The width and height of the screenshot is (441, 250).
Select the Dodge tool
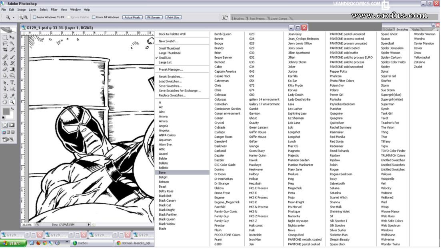[x=12, y=75]
